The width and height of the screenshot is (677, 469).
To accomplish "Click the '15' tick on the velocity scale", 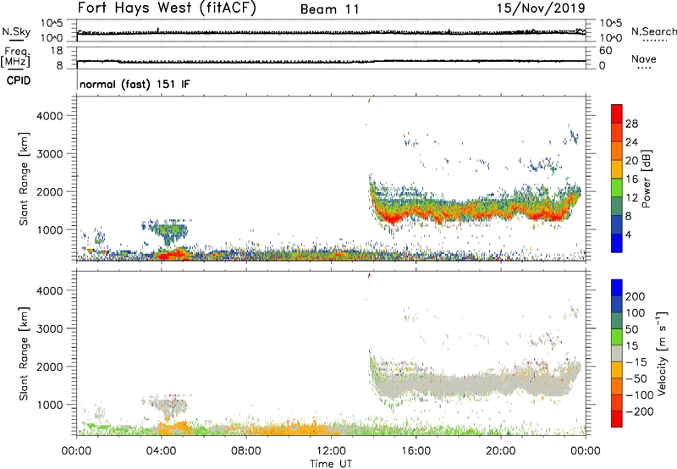I will pos(631,346).
